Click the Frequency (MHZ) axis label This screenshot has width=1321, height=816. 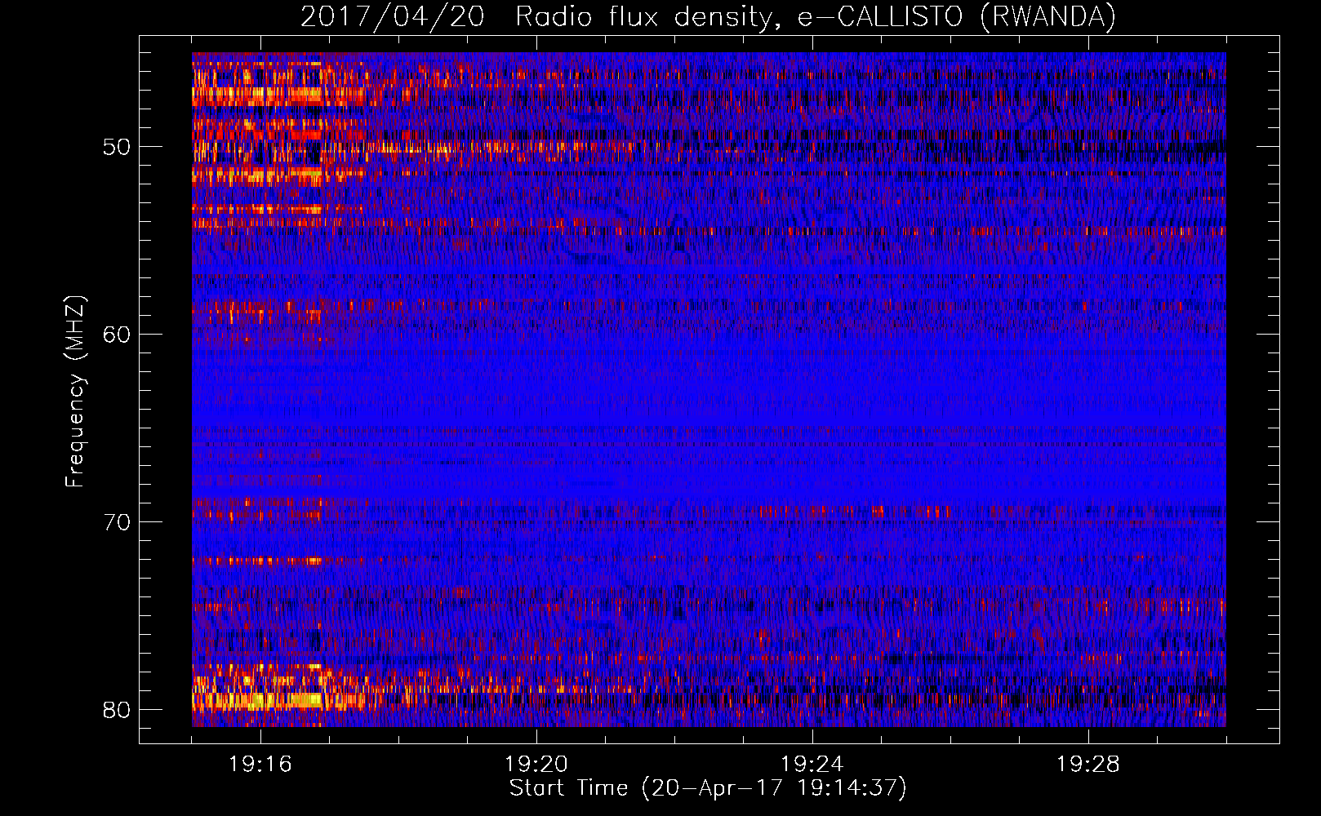74,391
